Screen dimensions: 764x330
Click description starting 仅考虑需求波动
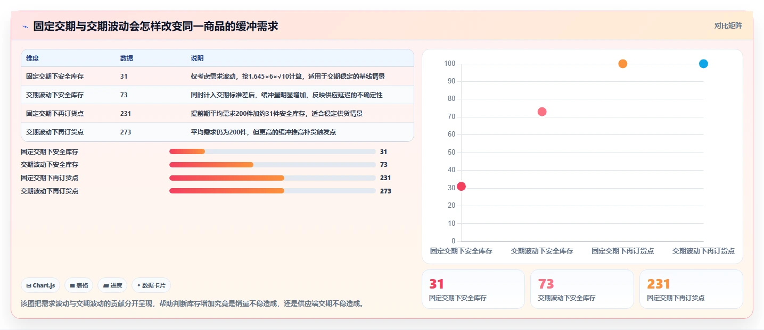click(x=287, y=77)
